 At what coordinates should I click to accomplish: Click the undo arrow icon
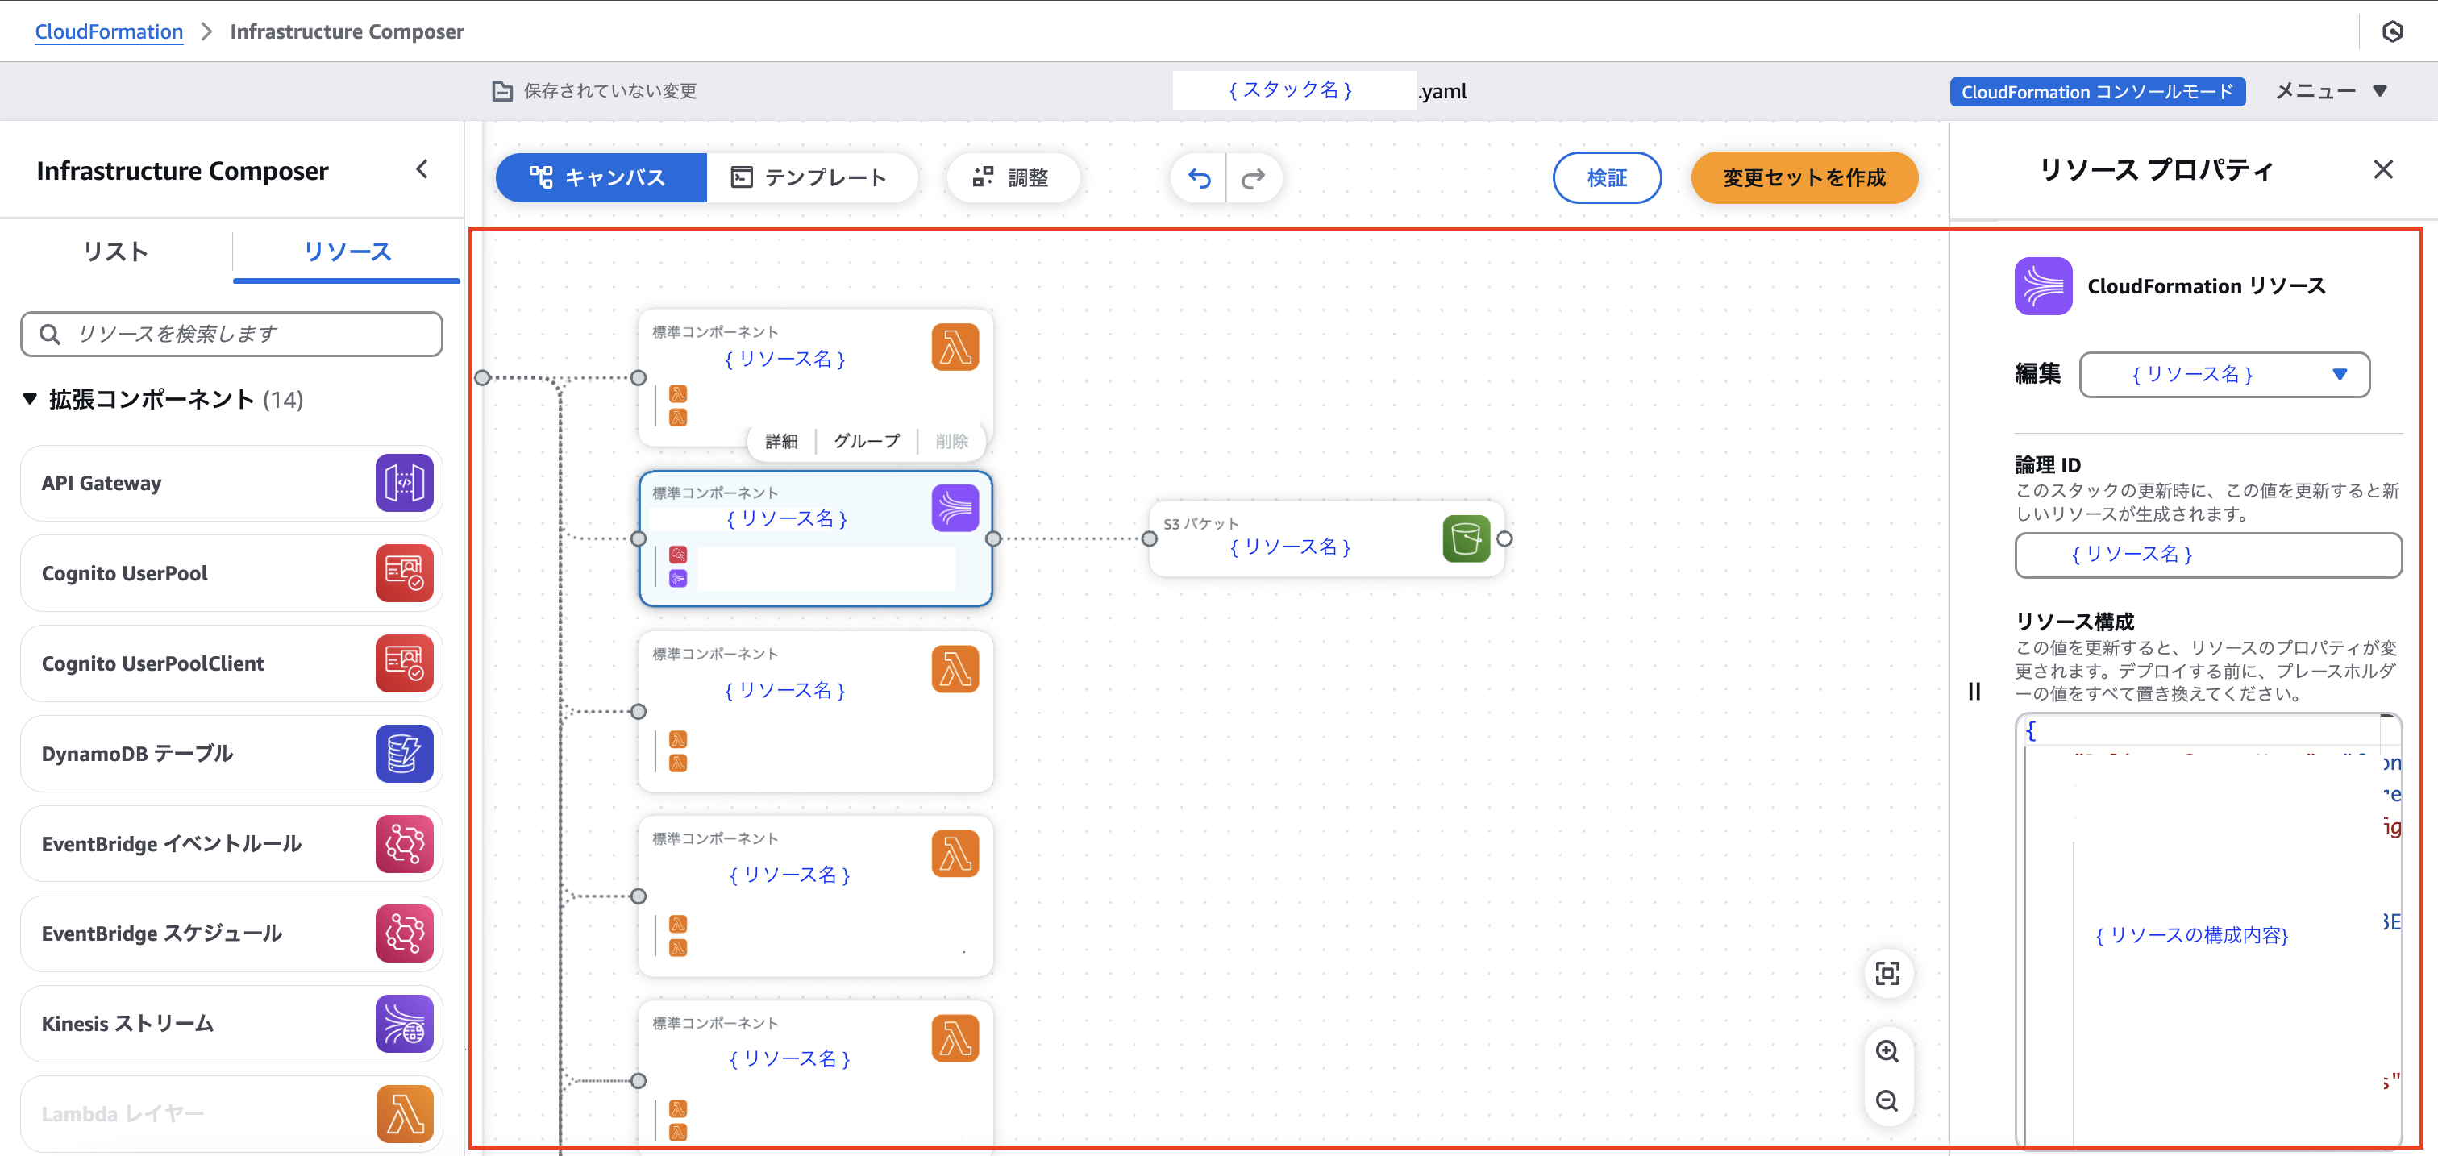tap(1199, 178)
